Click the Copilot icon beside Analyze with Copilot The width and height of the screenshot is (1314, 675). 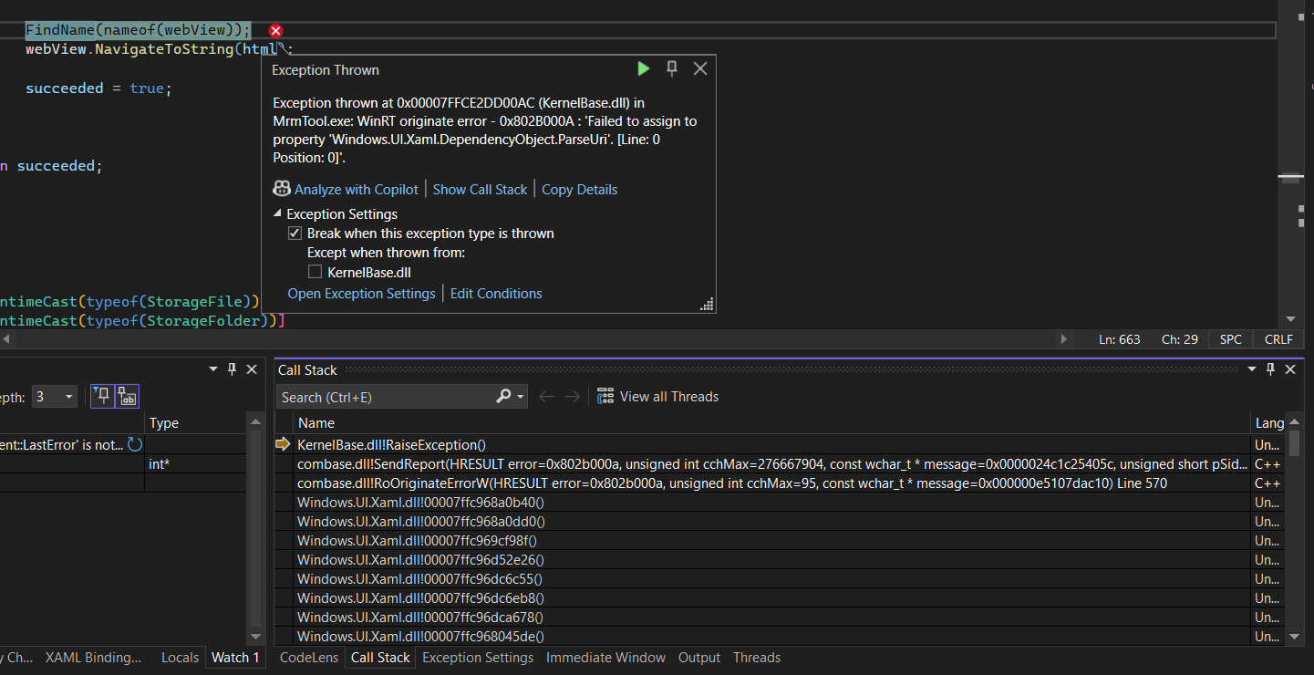point(282,189)
